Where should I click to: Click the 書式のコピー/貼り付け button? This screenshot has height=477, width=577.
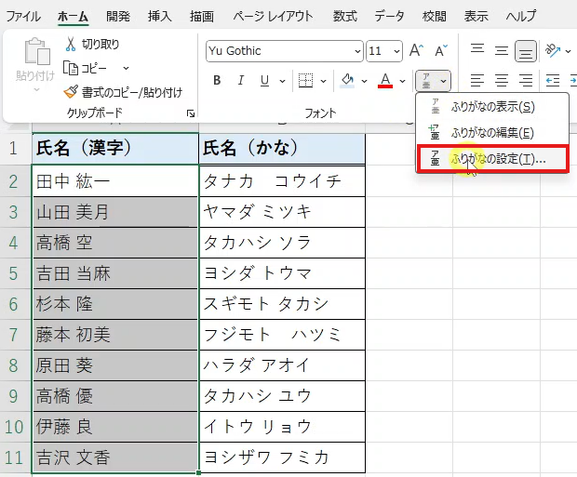[x=123, y=91]
